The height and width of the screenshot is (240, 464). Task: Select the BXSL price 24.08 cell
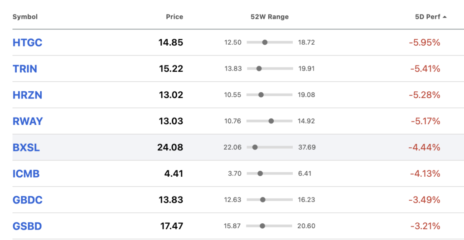(x=170, y=147)
